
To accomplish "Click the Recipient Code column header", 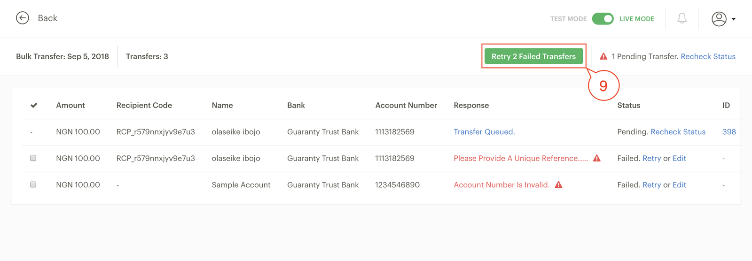I will click(144, 105).
